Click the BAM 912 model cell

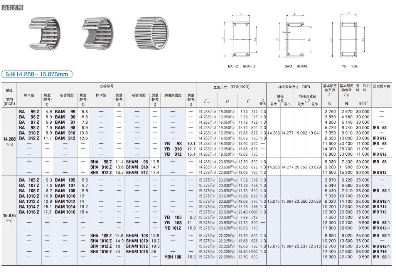pyautogui.click(x=65, y=138)
